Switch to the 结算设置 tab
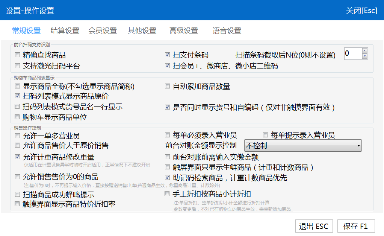Image resolution: width=384 pixels, height=236 pixels. [65, 31]
